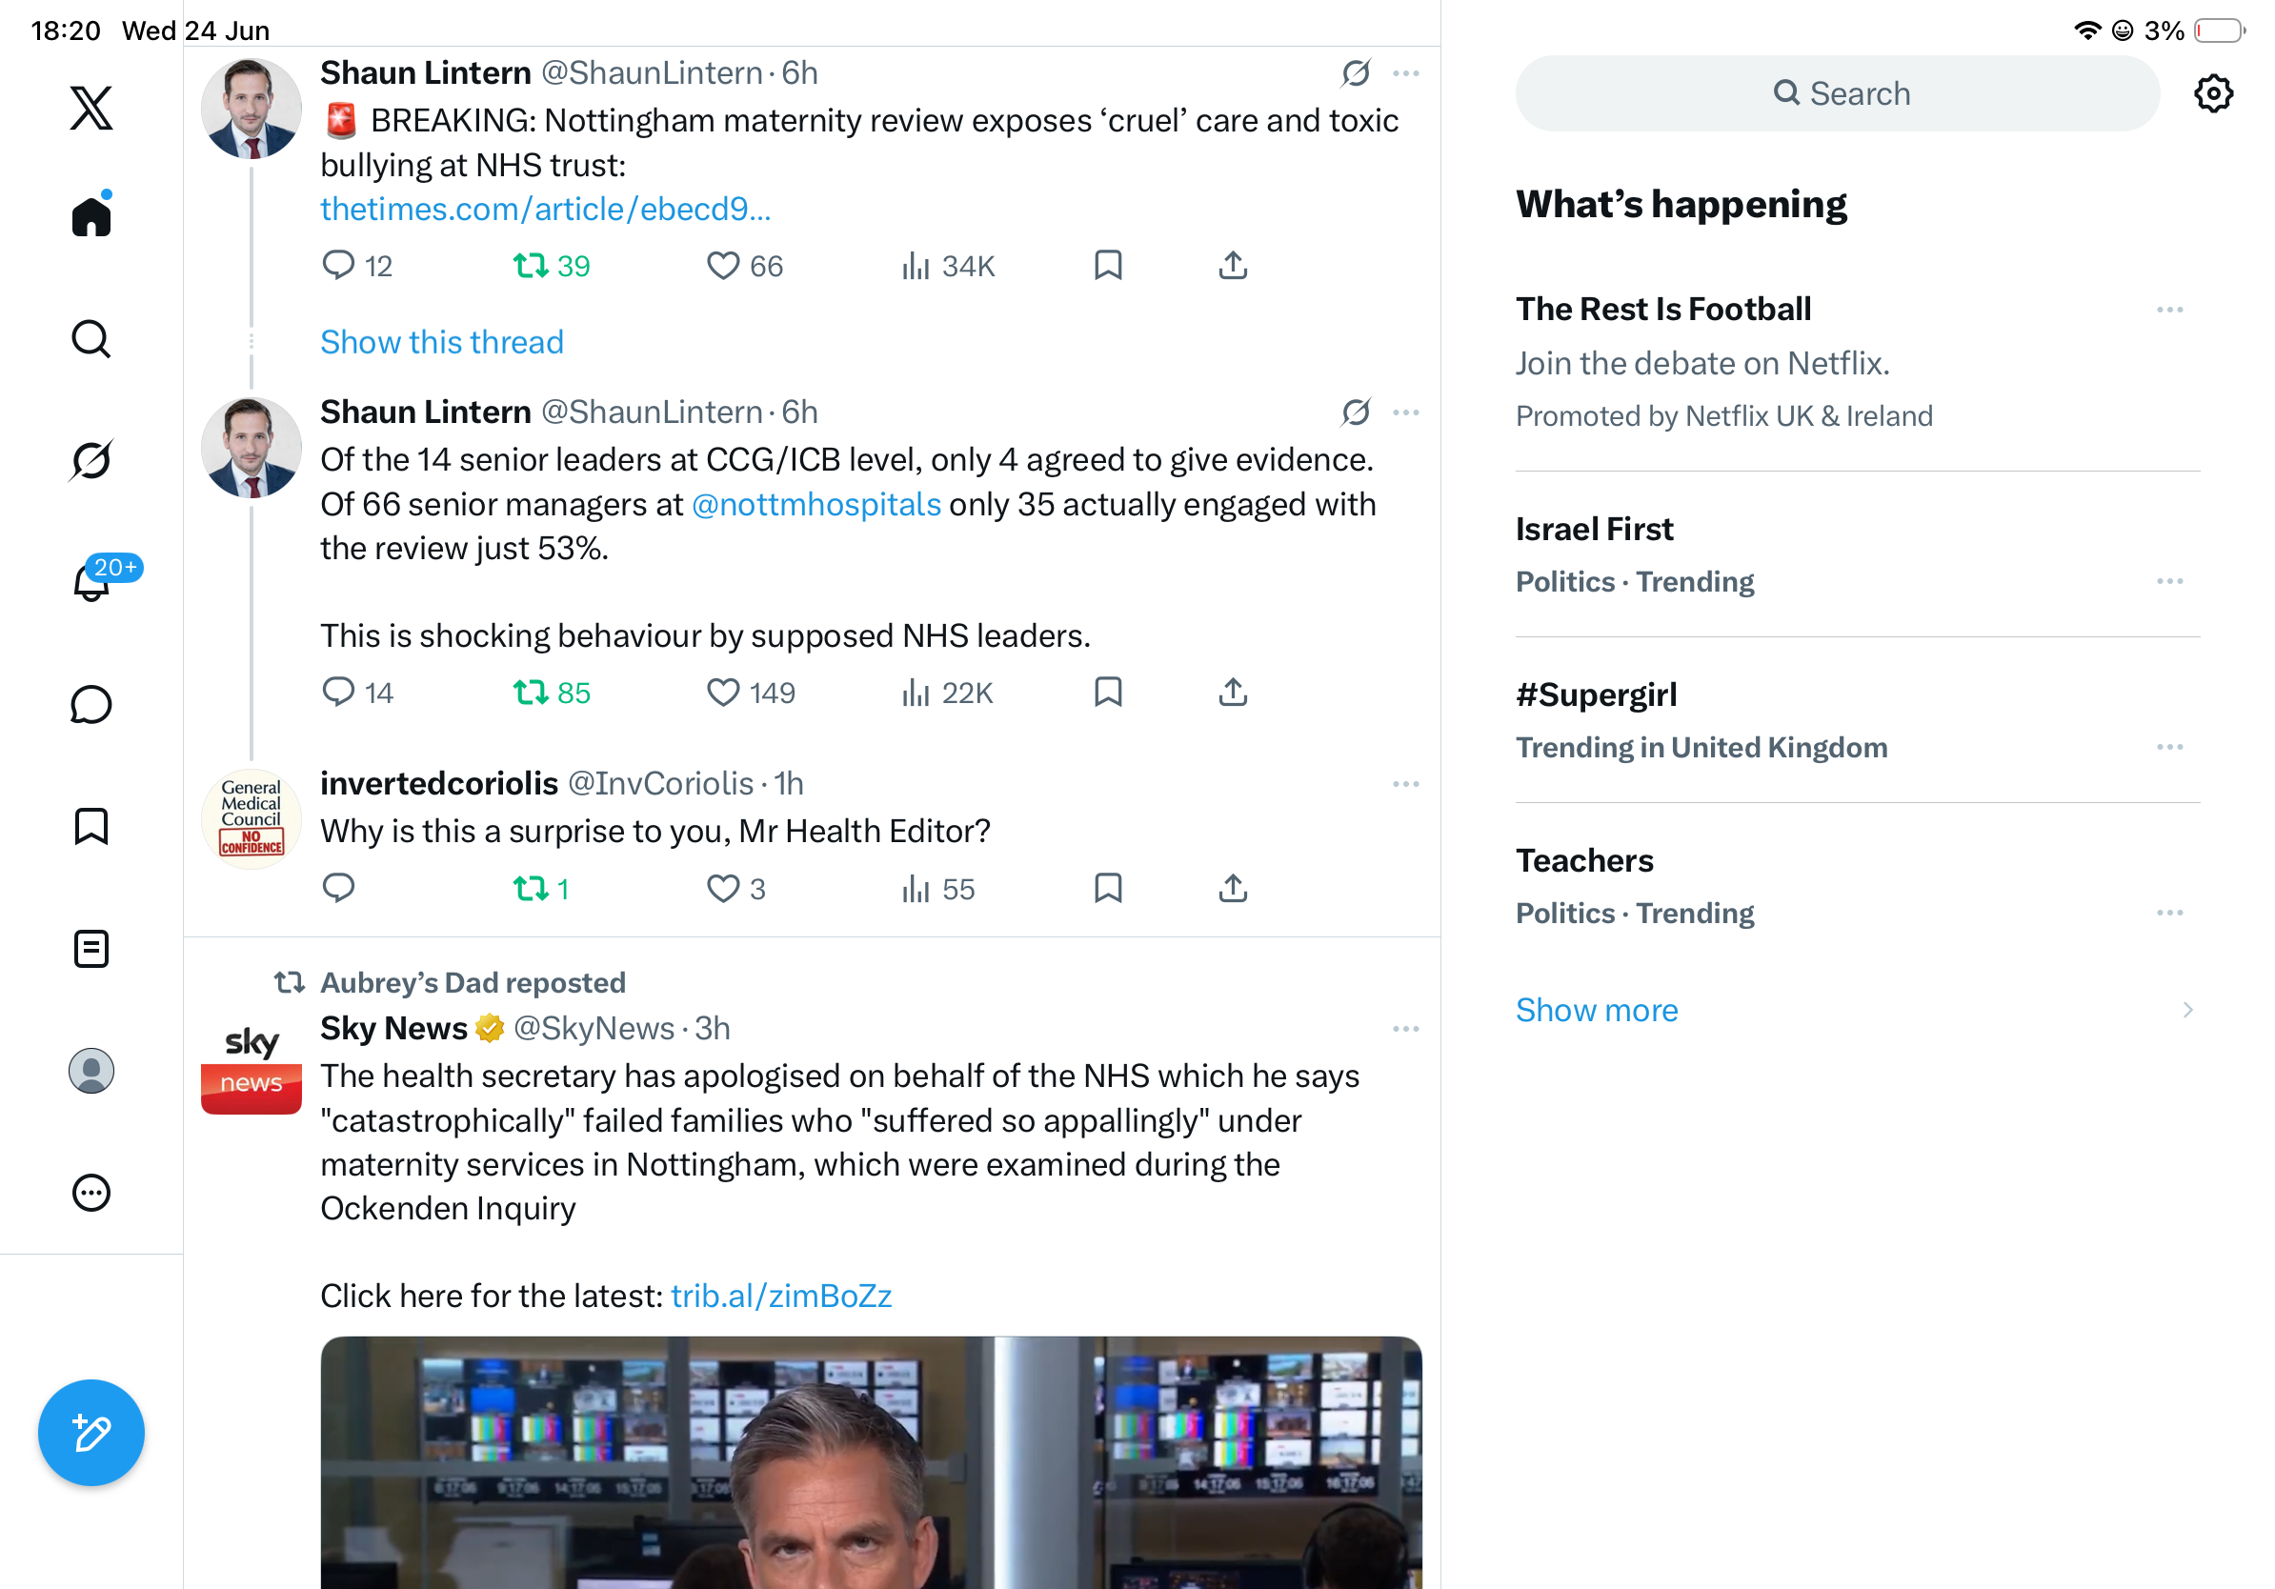Open more options on Sky News tweet
The height and width of the screenshot is (1589, 2275).
(x=1405, y=1029)
